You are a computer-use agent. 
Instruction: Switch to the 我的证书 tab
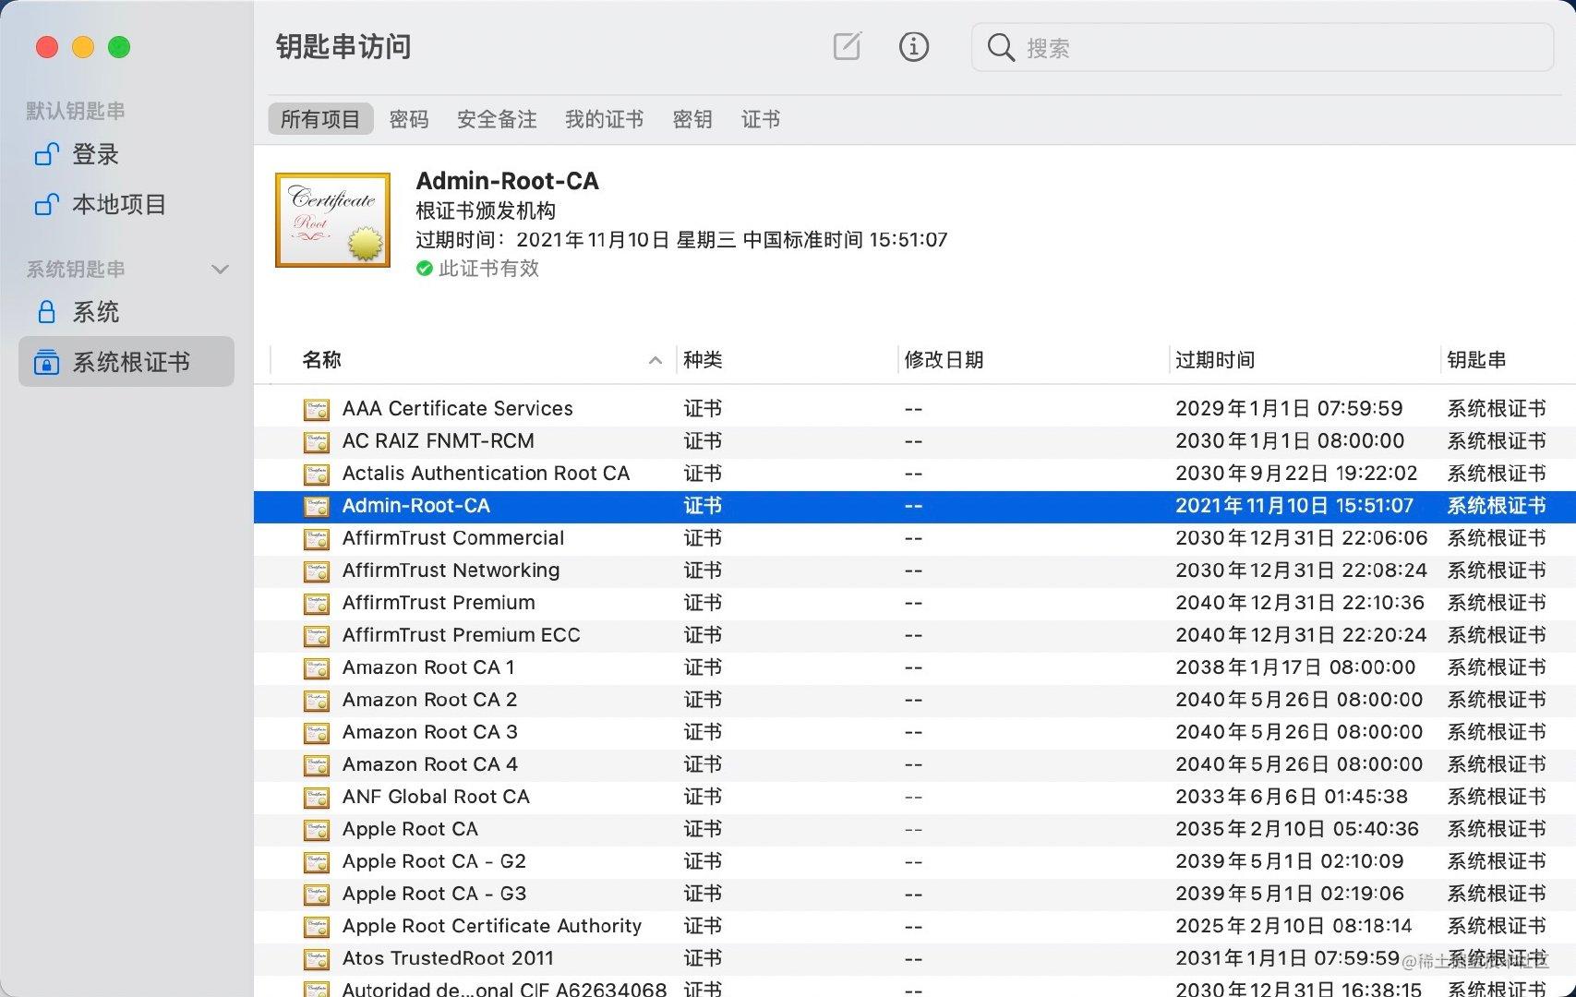(x=605, y=119)
